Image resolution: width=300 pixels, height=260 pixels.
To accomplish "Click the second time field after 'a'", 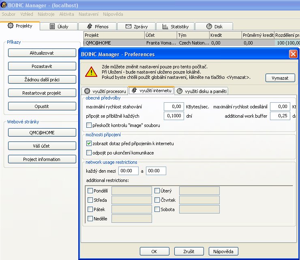I will 156,171.
